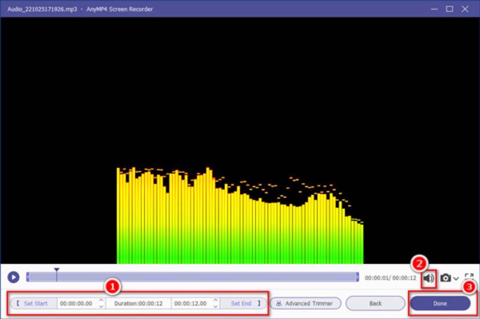The height and width of the screenshot is (319, 480).
Task: Take a snapshot with the camera icon
Action: point(446,278)
